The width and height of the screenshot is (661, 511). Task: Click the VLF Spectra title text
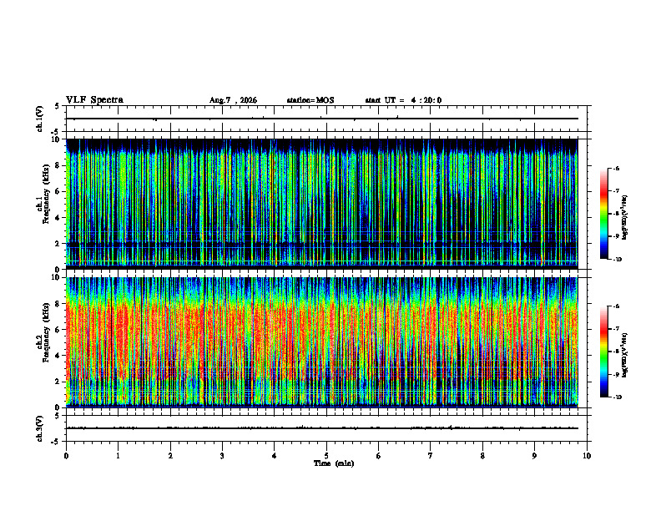[94, 100]
